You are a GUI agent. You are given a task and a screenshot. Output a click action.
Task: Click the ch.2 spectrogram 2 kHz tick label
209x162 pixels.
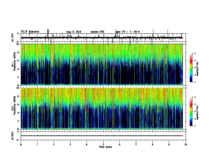18,121
